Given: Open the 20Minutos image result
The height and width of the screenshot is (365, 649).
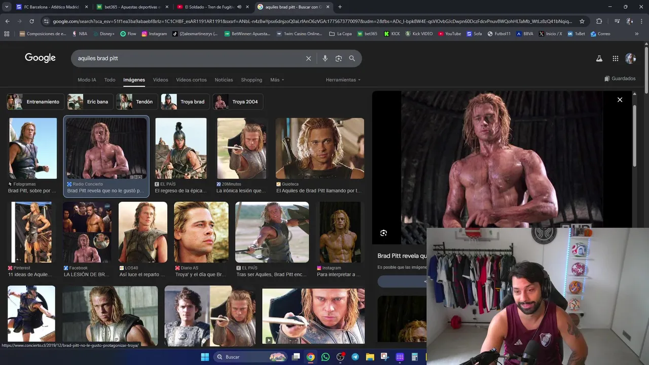Looking at the screenshot, I should pos(241,149).
